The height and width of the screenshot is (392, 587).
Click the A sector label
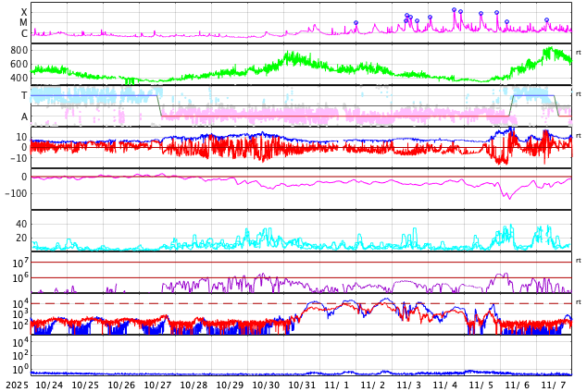click(x=24, y=116)
